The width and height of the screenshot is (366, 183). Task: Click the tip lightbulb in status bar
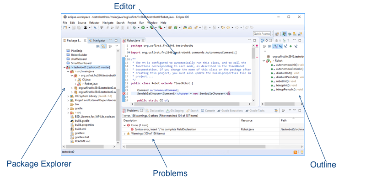click(301, 152)
